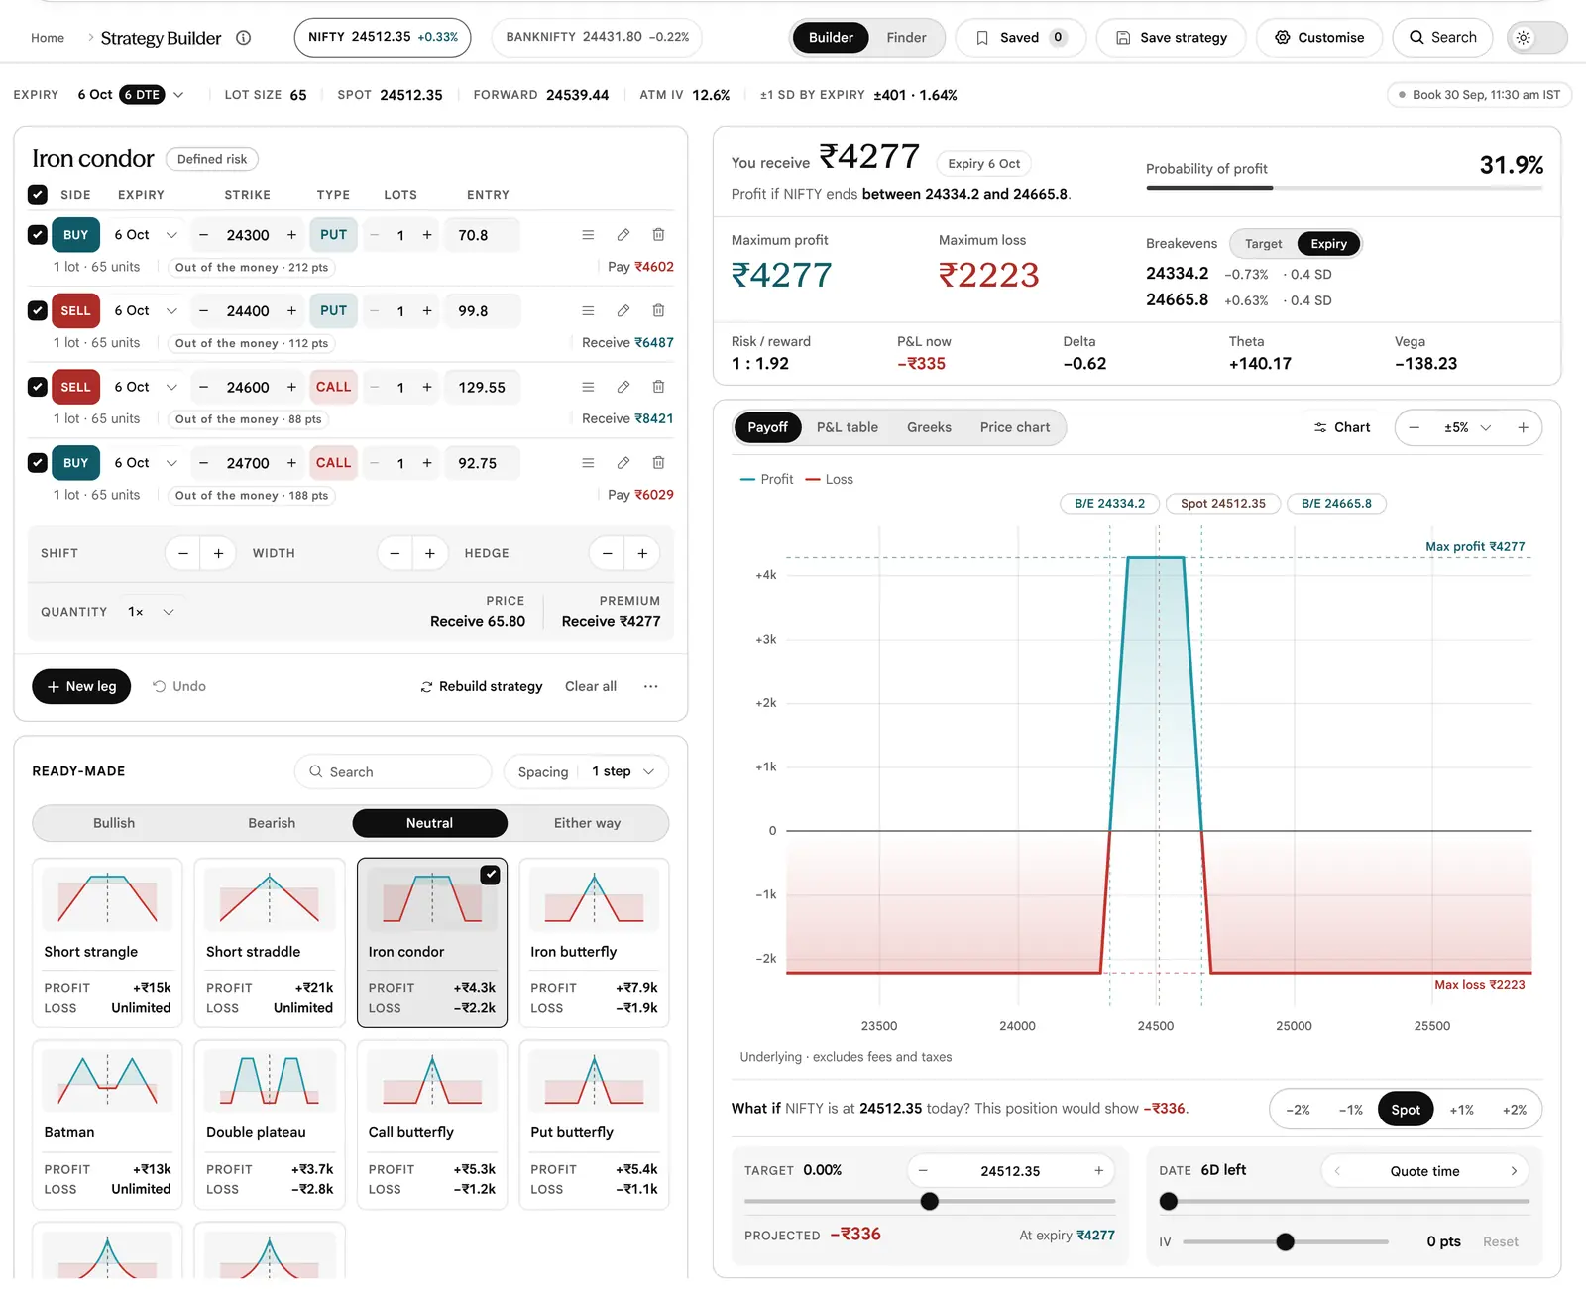
Task: Switch breakevens to Target
Action: tap(1263, 244)
